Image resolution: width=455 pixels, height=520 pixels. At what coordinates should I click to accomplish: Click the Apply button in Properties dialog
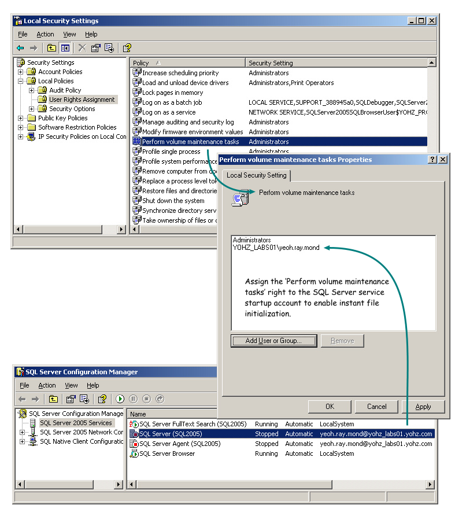coord(423,407)
